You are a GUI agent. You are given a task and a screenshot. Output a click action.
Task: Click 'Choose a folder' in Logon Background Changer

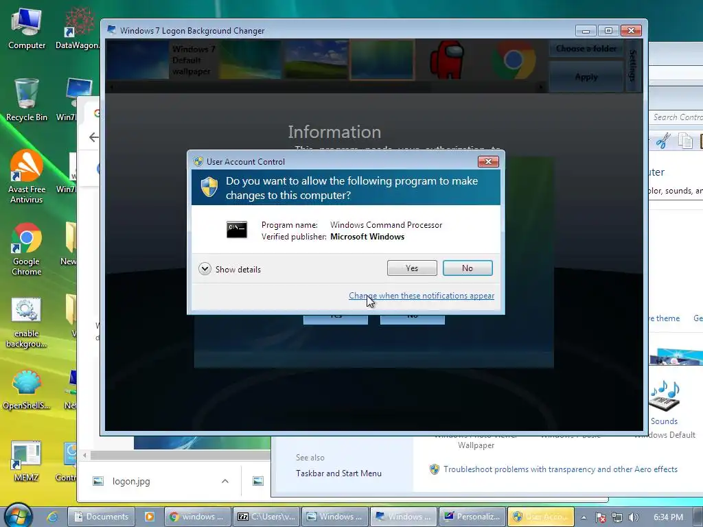point(586,49)
